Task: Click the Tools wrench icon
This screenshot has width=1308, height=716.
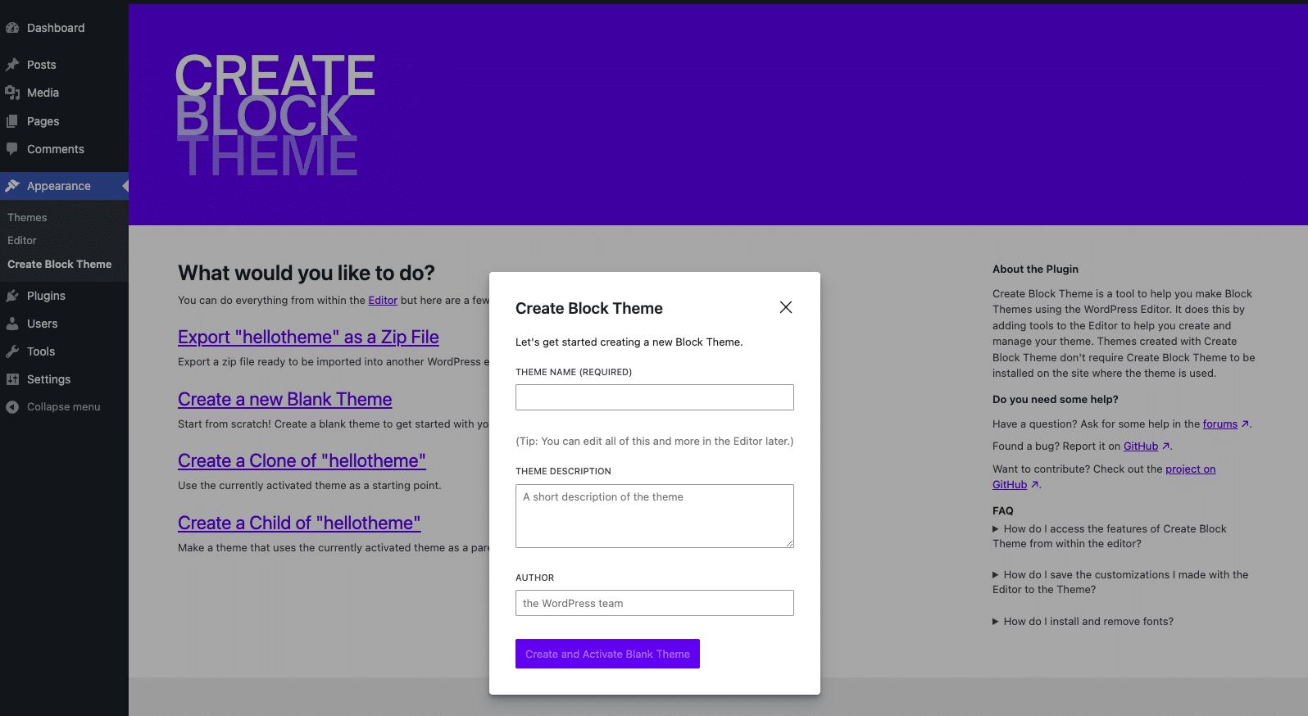Action: click(11, 351)
